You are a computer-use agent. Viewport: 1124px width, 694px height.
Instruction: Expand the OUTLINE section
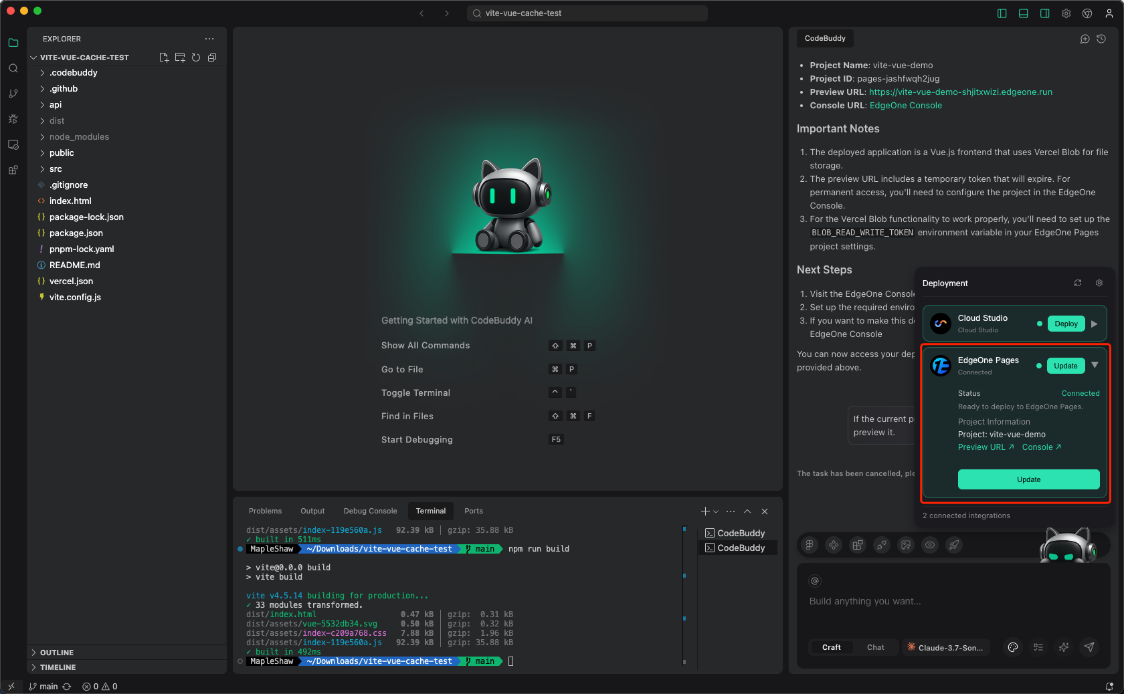point(57,653)
